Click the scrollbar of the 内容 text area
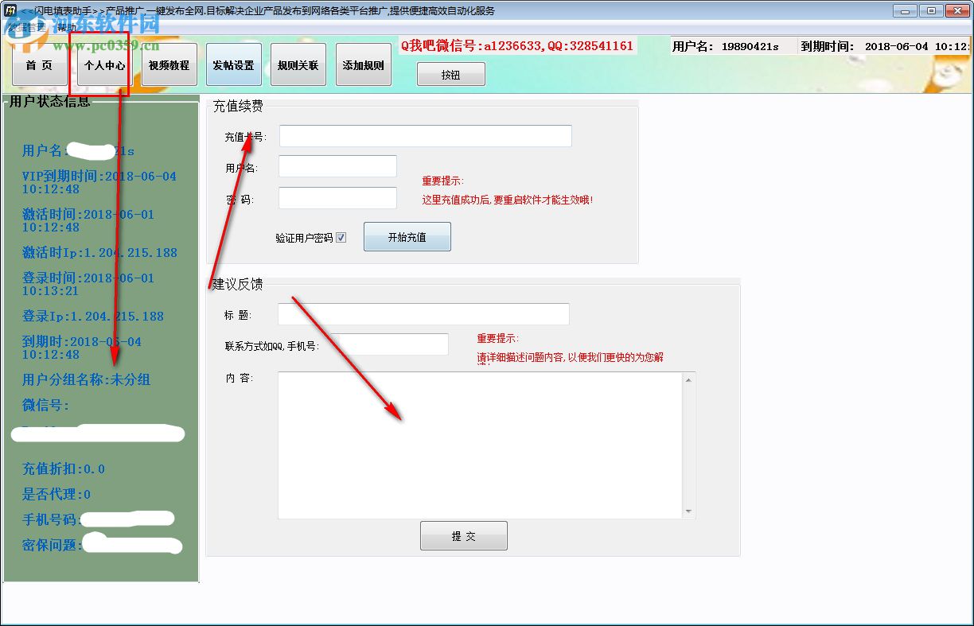The height and width of the screenshot is (626, 974). [x=686, y=441]
